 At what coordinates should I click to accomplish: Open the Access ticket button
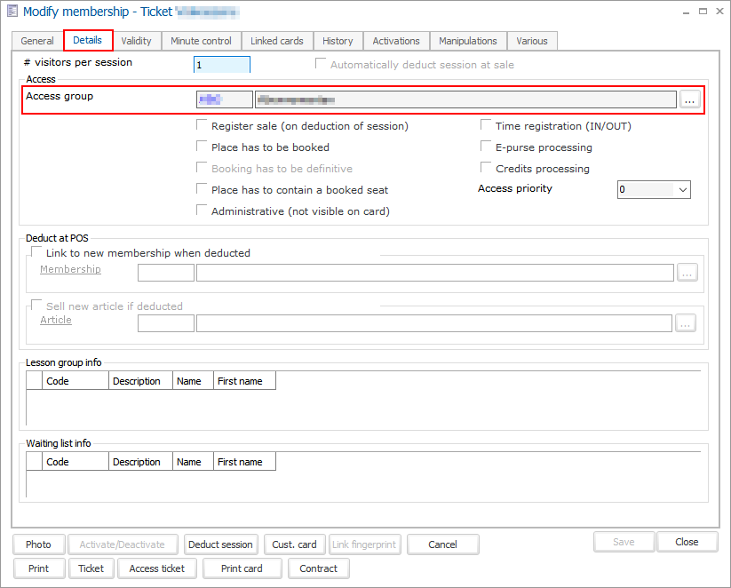(157, 568)
